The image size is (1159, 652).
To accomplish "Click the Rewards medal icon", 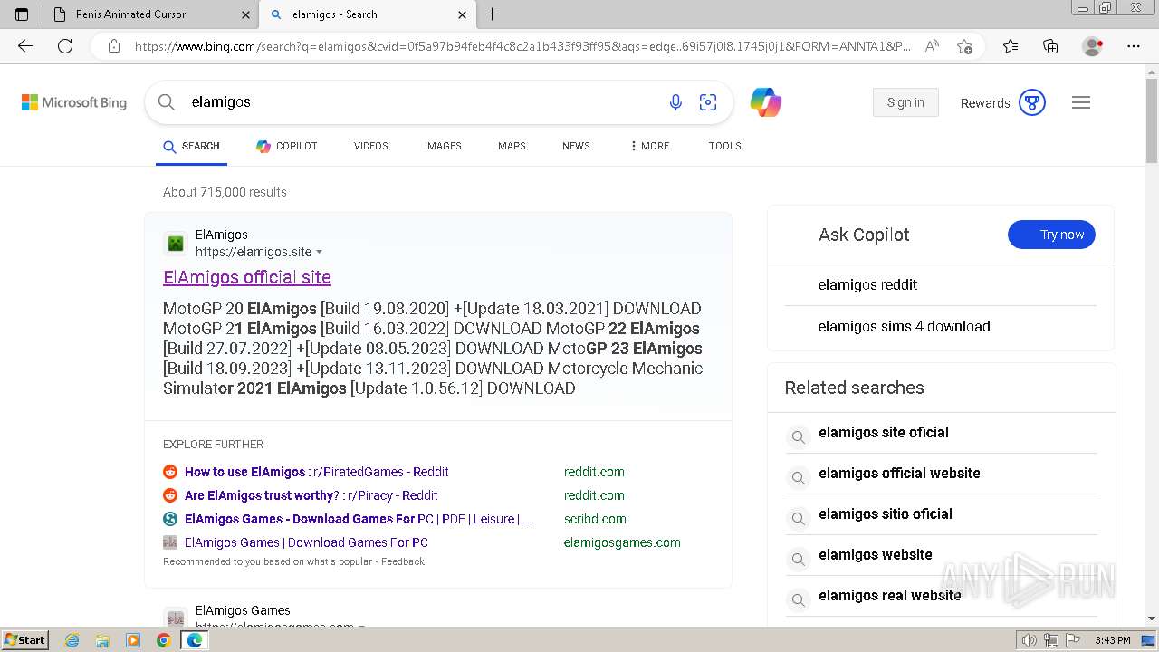I will point(1032,102).
